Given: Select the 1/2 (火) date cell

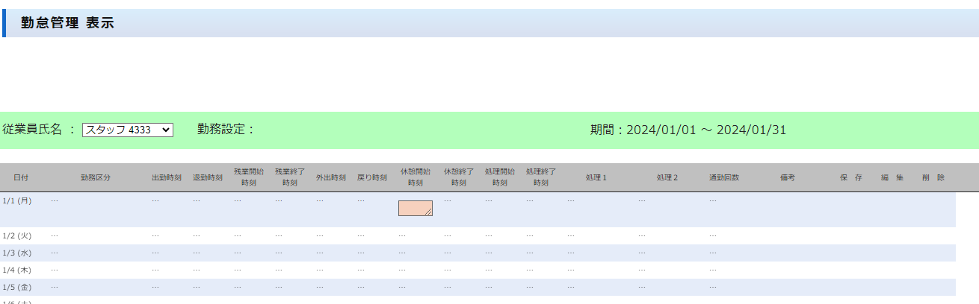Looking at the screenshot, I should [x=17, y=235].
